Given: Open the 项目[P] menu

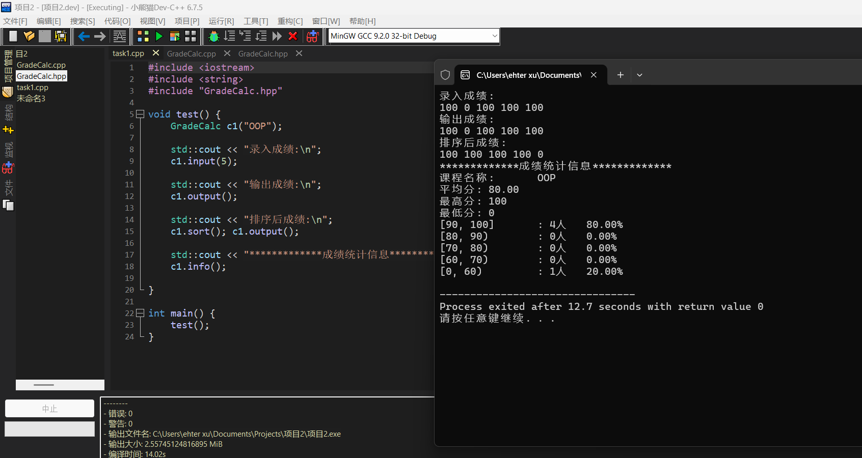Looking at the screenshot, I should pyautogui.click(x=187, y=21).
